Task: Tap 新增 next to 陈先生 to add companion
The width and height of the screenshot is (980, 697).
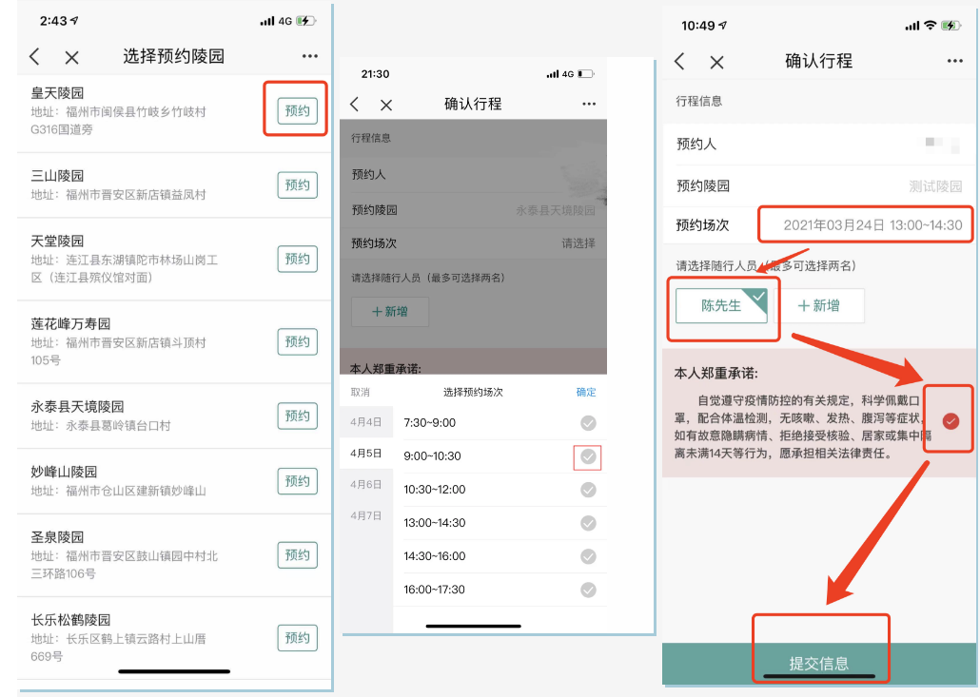Action: click(x=818, y=306)
